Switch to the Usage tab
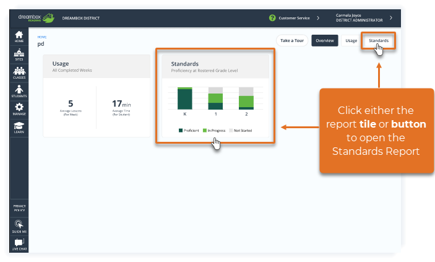 (351, 40)
